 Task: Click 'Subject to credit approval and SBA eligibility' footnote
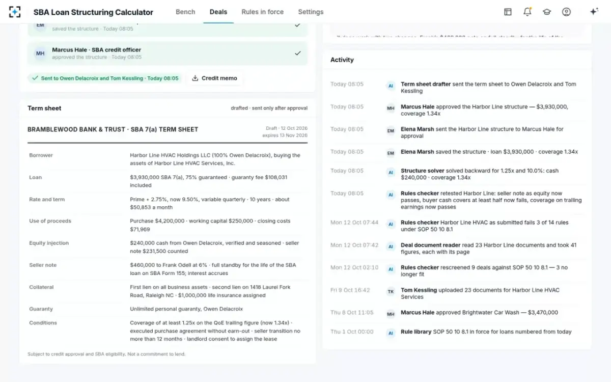(106, 354)
